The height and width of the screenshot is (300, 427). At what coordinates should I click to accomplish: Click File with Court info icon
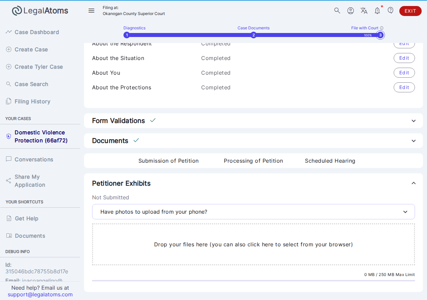tap(382, 28)
